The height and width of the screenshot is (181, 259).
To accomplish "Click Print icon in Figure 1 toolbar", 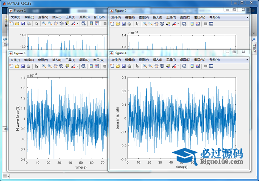I will point(29,24).
